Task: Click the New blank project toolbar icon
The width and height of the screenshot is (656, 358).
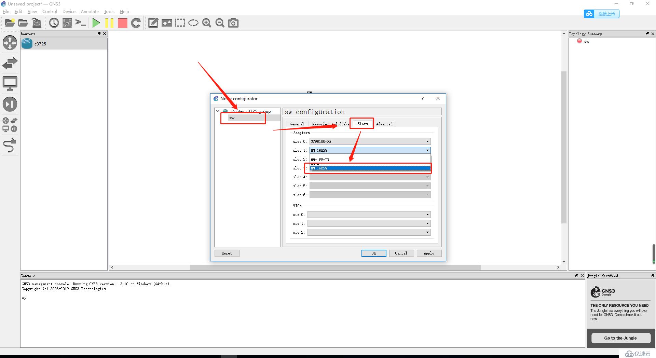Action: (10, 23)
